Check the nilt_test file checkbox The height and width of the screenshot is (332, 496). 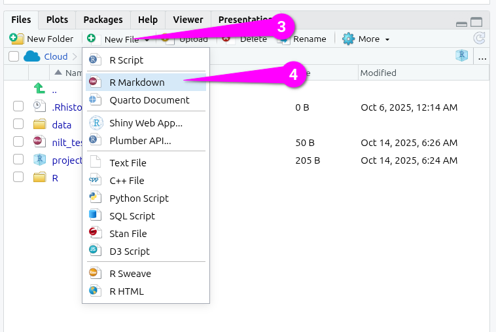pos(18,142)
